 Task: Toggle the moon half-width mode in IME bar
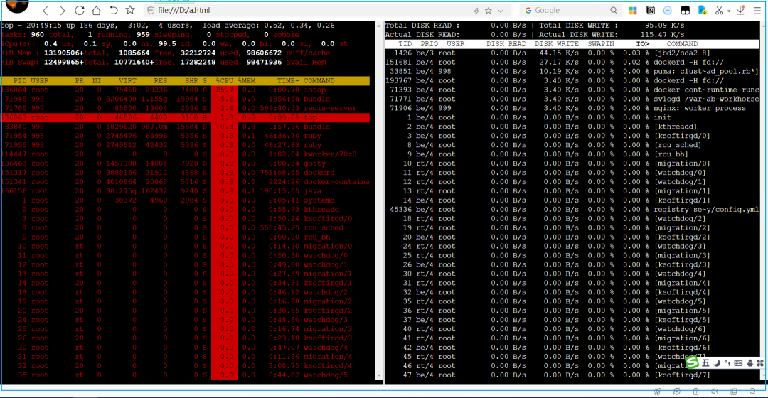tap(717, 362)
